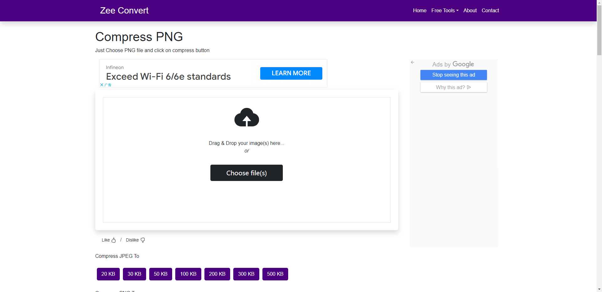
Task: Close the Infineon ad with X icon
Action: 102,85
